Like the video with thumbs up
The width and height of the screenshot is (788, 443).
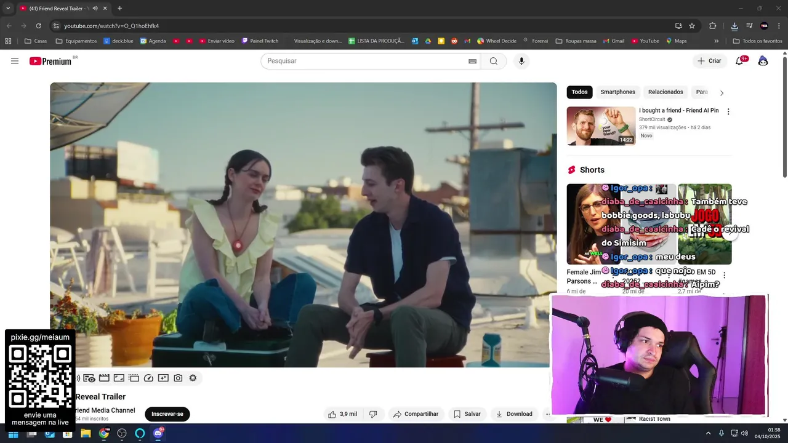[x=343, y=414]
